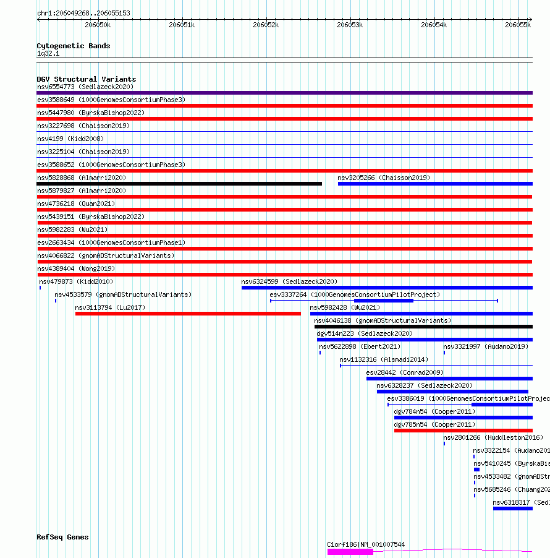This screenshot has width=550, height=558.
Task: Select nsv6328237 (Sedlazeck2020) label
Action: 425,386
